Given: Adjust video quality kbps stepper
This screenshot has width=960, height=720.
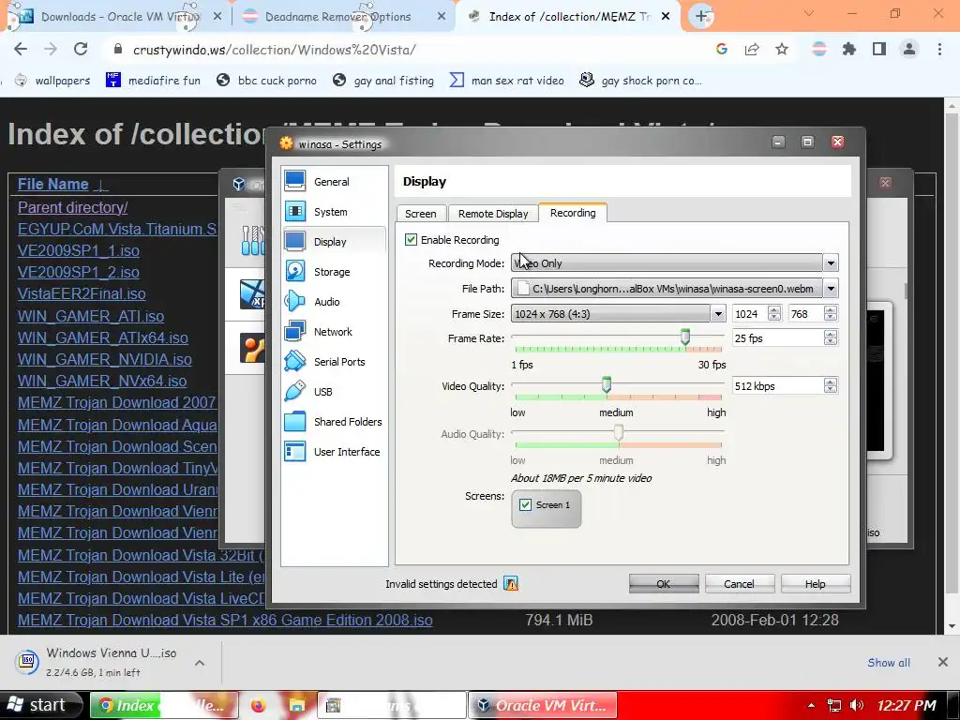Looking at the screenshot, I should pos(831,385).
